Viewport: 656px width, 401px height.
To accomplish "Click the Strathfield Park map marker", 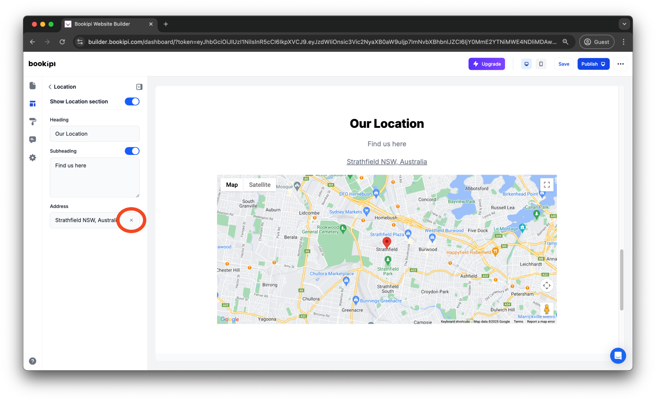I will pos(388,261).
